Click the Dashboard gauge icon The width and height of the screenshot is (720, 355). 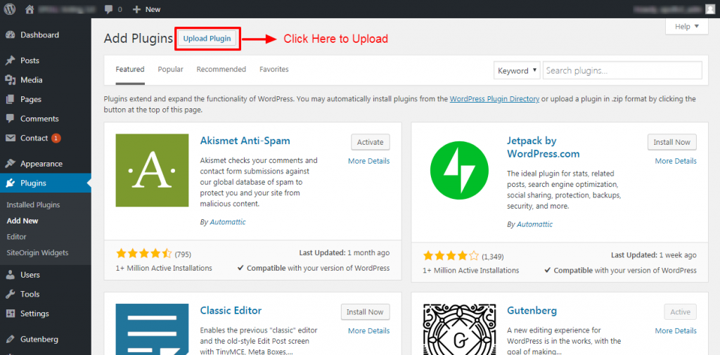pyautogui.click(x=10, y=35)
